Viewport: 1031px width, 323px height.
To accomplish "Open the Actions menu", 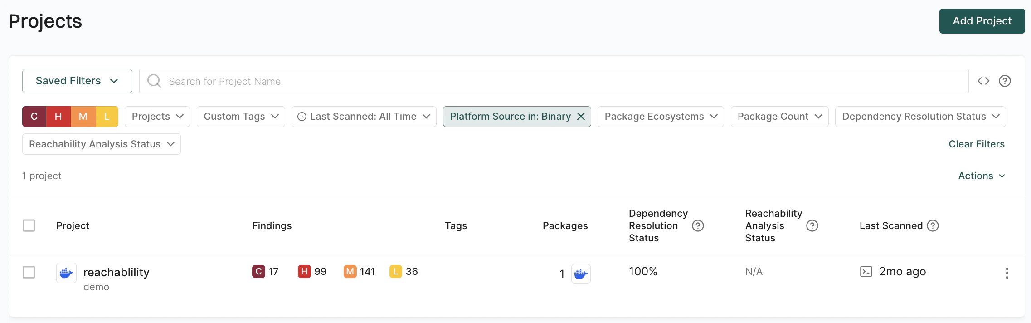I will pos(982,176).
